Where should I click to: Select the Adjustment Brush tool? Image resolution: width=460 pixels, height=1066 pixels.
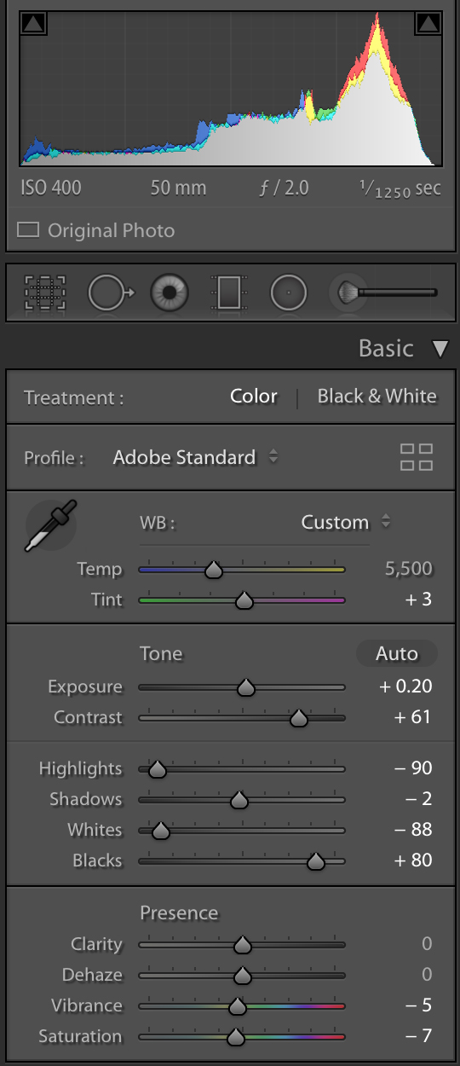coord(383,293)
